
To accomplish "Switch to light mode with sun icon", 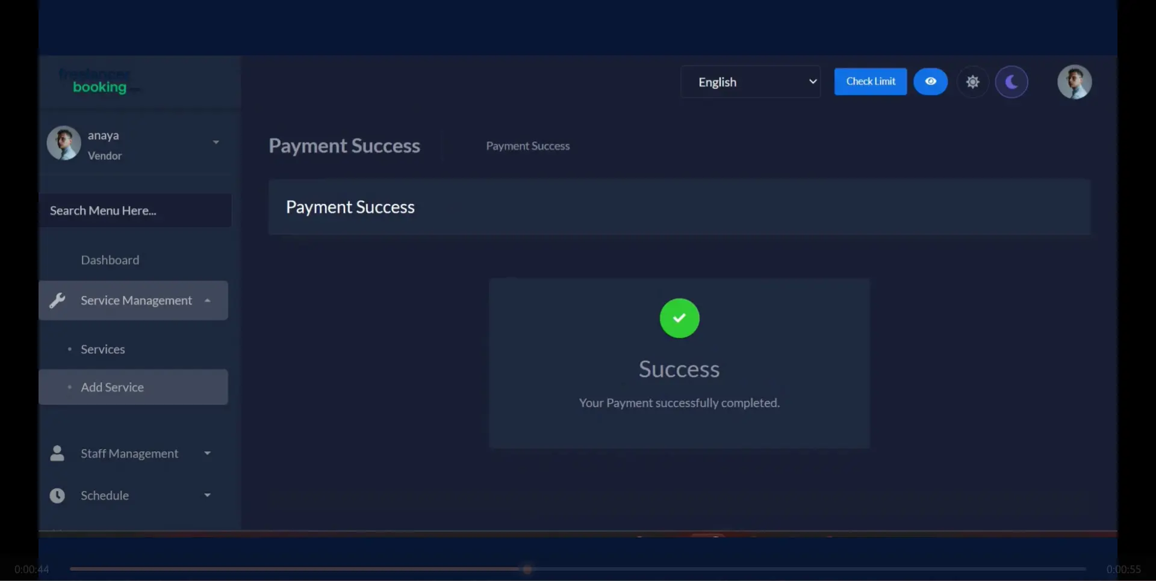I will pos(972,82).
